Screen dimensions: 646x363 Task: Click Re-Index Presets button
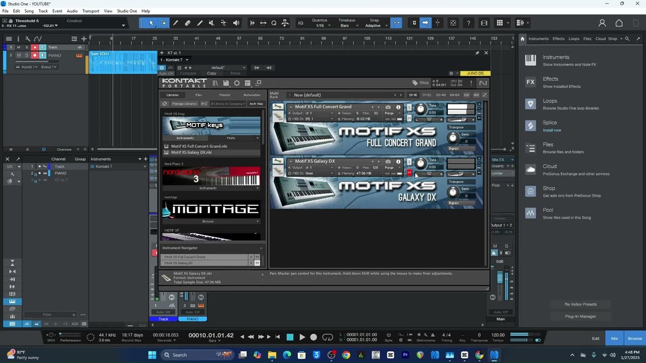[x=580, y=304]
